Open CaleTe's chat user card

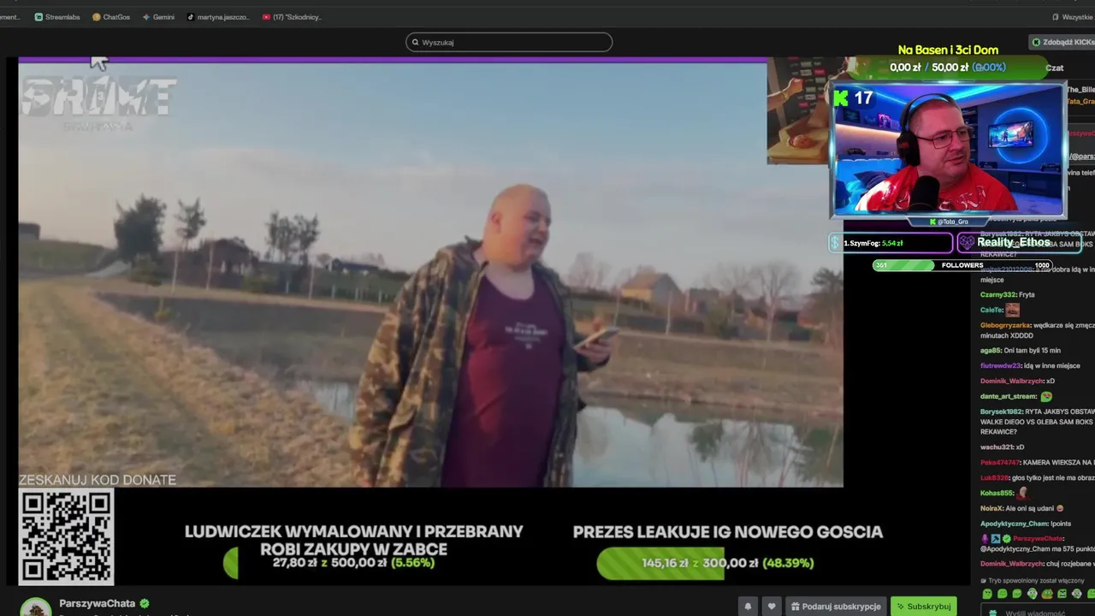(x=991, y=310)
